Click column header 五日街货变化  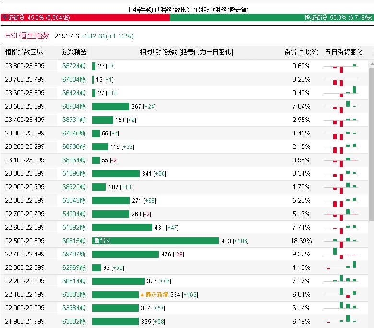point(344,52)
